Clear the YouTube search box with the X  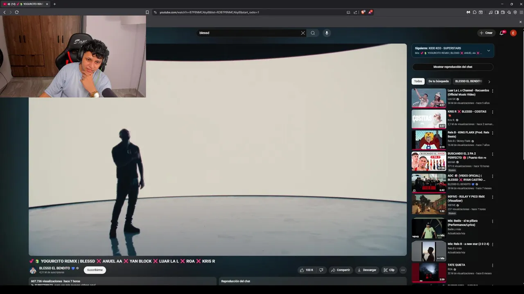pos(303,33)
